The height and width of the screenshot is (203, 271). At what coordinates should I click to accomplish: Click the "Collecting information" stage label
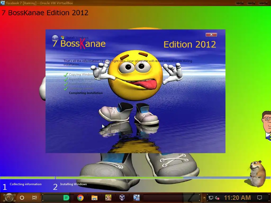tap(26, 184)
